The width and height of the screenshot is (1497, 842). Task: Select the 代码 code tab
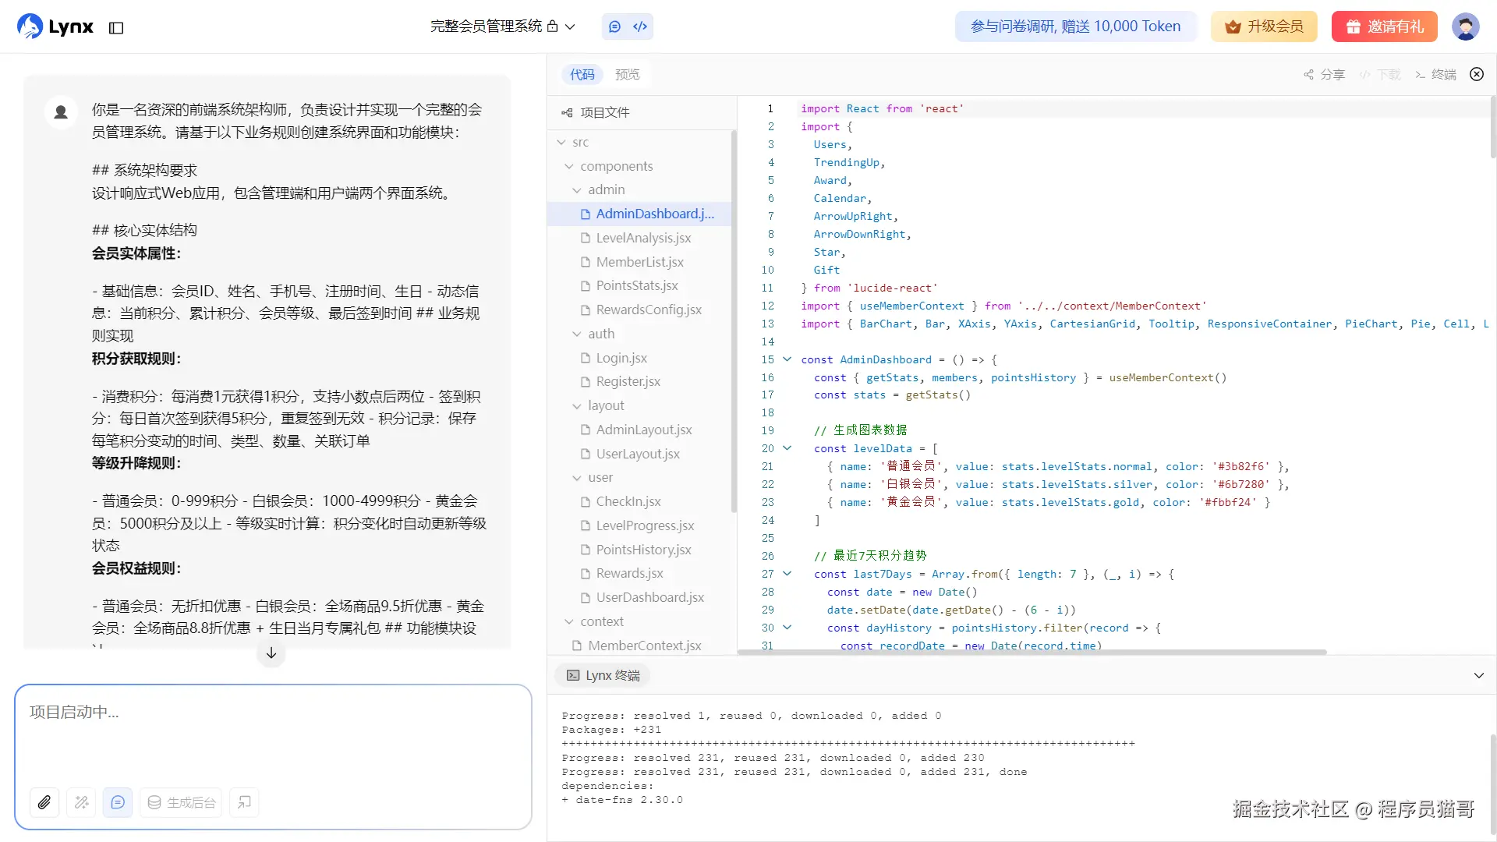582,75
